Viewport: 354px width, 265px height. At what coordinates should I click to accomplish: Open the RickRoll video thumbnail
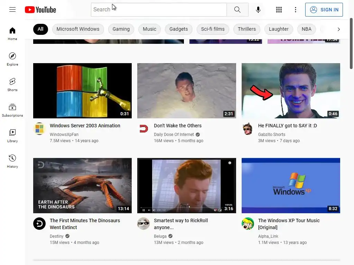point(186,185)
